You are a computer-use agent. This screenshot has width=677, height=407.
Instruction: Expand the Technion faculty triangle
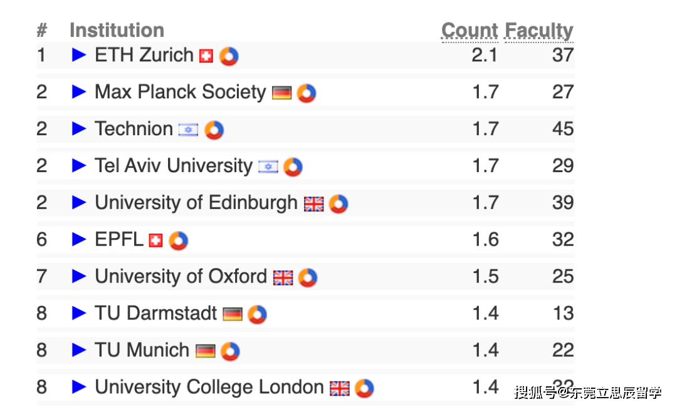[x=79, y=129]
